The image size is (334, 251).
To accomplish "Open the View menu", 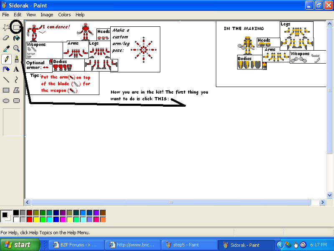I will (x=31, y=15).
